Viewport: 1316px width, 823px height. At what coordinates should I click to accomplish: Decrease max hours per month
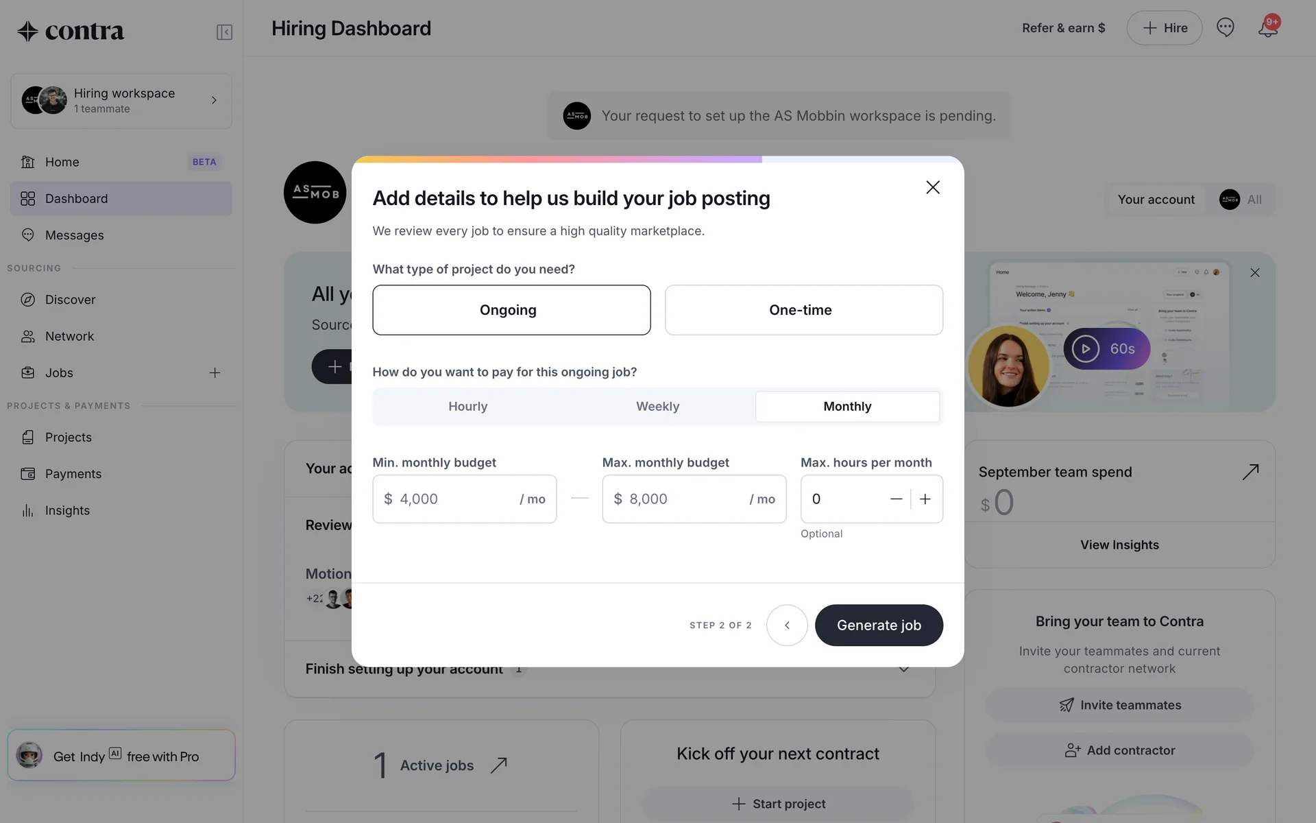[x=896, y=499]
